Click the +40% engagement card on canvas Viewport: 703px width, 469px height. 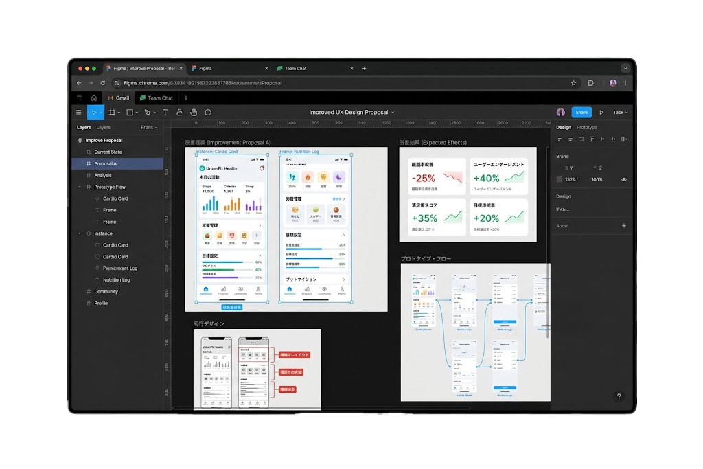[498, 176]
